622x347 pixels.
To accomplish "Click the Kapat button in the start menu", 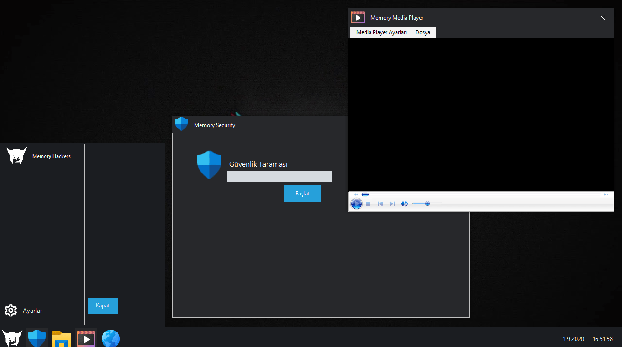I will (103, 306).
